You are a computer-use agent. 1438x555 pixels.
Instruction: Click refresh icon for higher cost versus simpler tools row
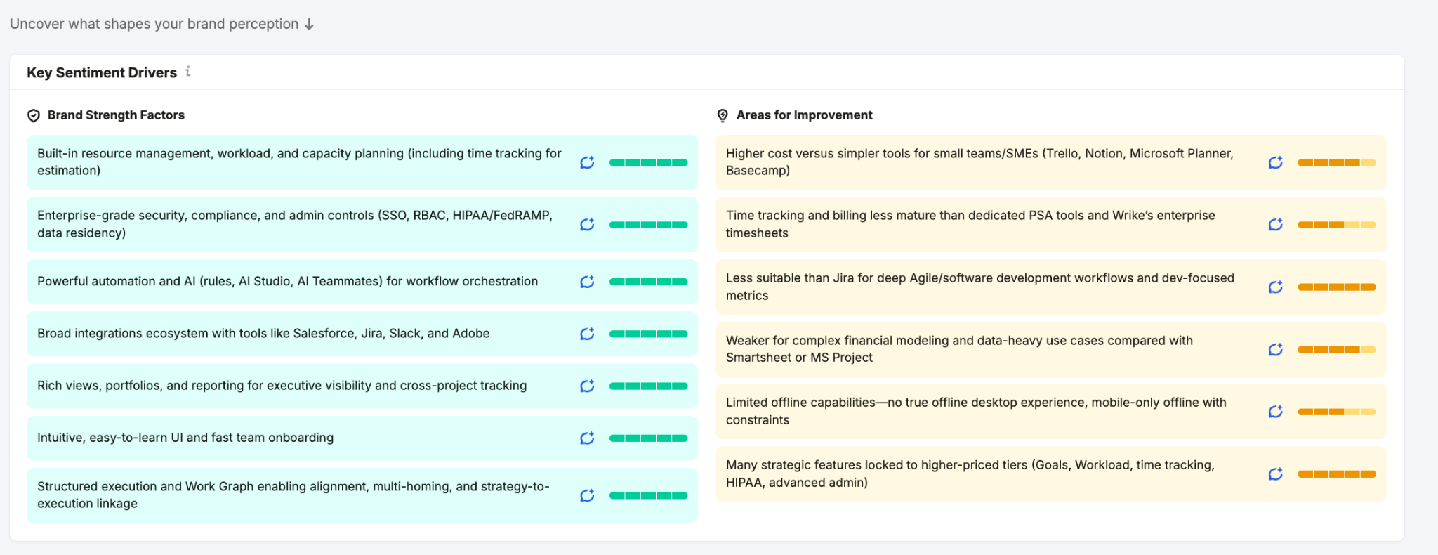tap(1276, 162)
